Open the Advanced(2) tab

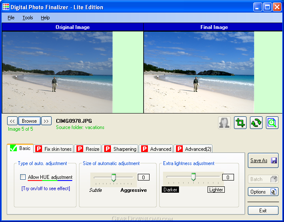click(x=193, y=149)
